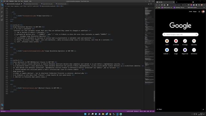Viewport: 206px width, 116px height.
Task: Switch to the fourth editor tab in VS Code
Action: (x=61, y=4)
